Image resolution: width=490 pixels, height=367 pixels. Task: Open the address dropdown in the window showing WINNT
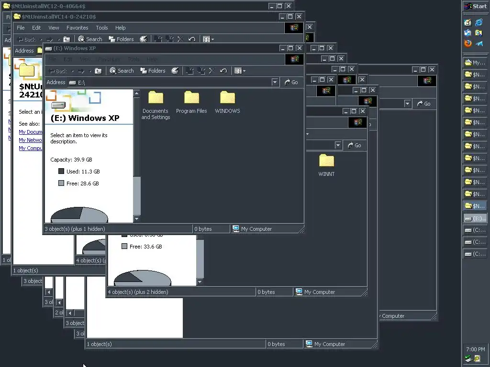(338, 145)
